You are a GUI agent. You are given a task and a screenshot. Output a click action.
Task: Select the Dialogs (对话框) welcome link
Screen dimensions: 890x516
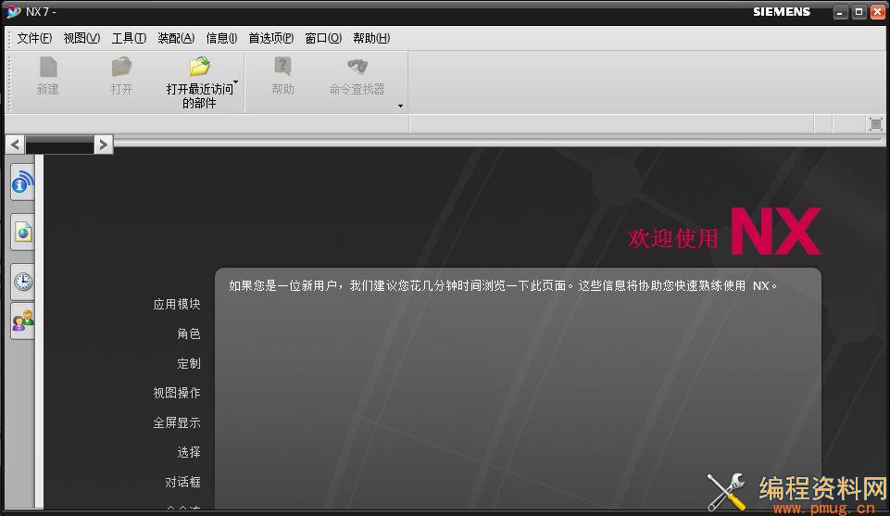[x=182, y=483]
